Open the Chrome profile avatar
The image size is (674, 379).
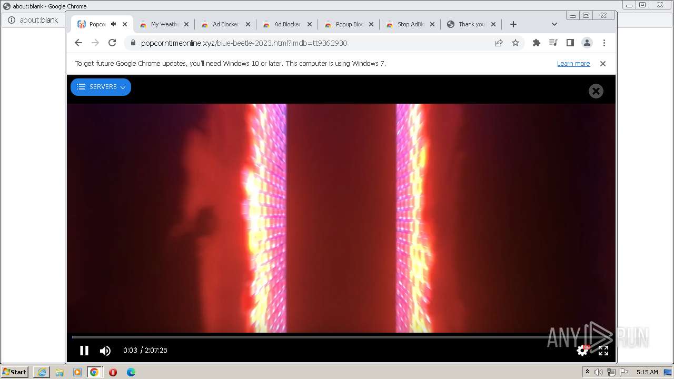587,43
